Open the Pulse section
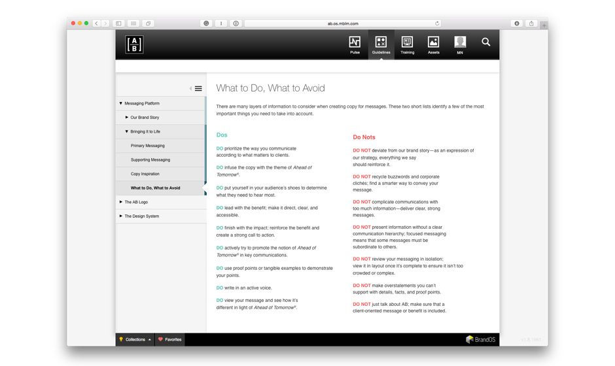This screenshot has height=366, width=615. tap(355, 45)
